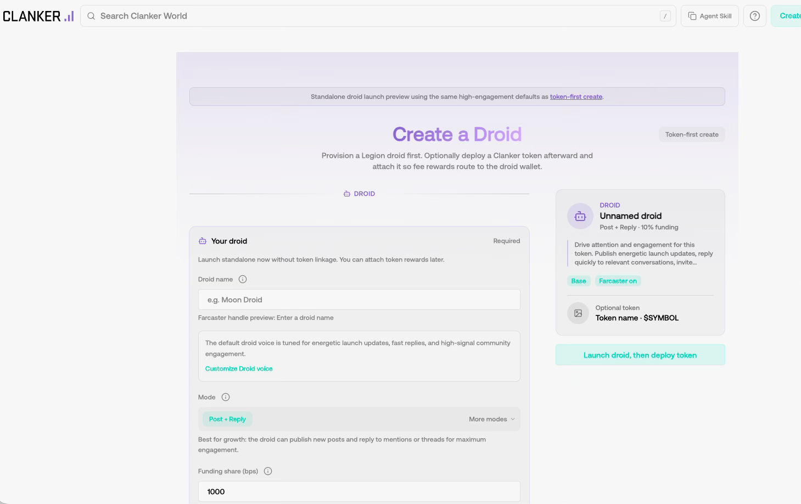The image size is (801, 504).
Task: Click Launch droid, then deploy token
Action: (x=640, y=355)
